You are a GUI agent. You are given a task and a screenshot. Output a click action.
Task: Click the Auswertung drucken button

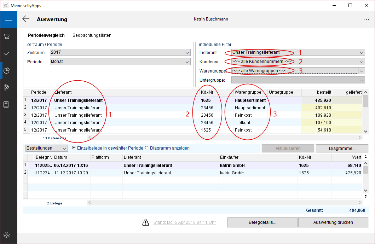(x=333, y=222)
